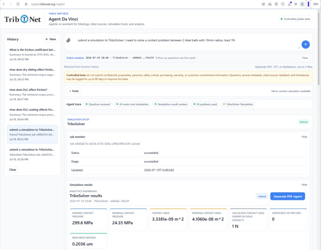Click the 'TriboSolver results' heading
This screenshot has height=250, width=321.
(x=86, y=196)
